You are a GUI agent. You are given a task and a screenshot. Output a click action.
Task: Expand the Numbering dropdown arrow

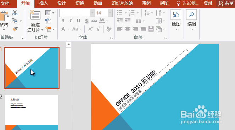pos(138,13)
